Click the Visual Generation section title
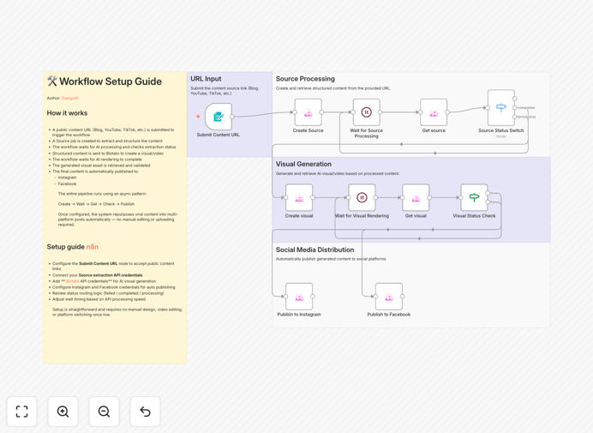 pyautogui.click(x=303, y=164)
